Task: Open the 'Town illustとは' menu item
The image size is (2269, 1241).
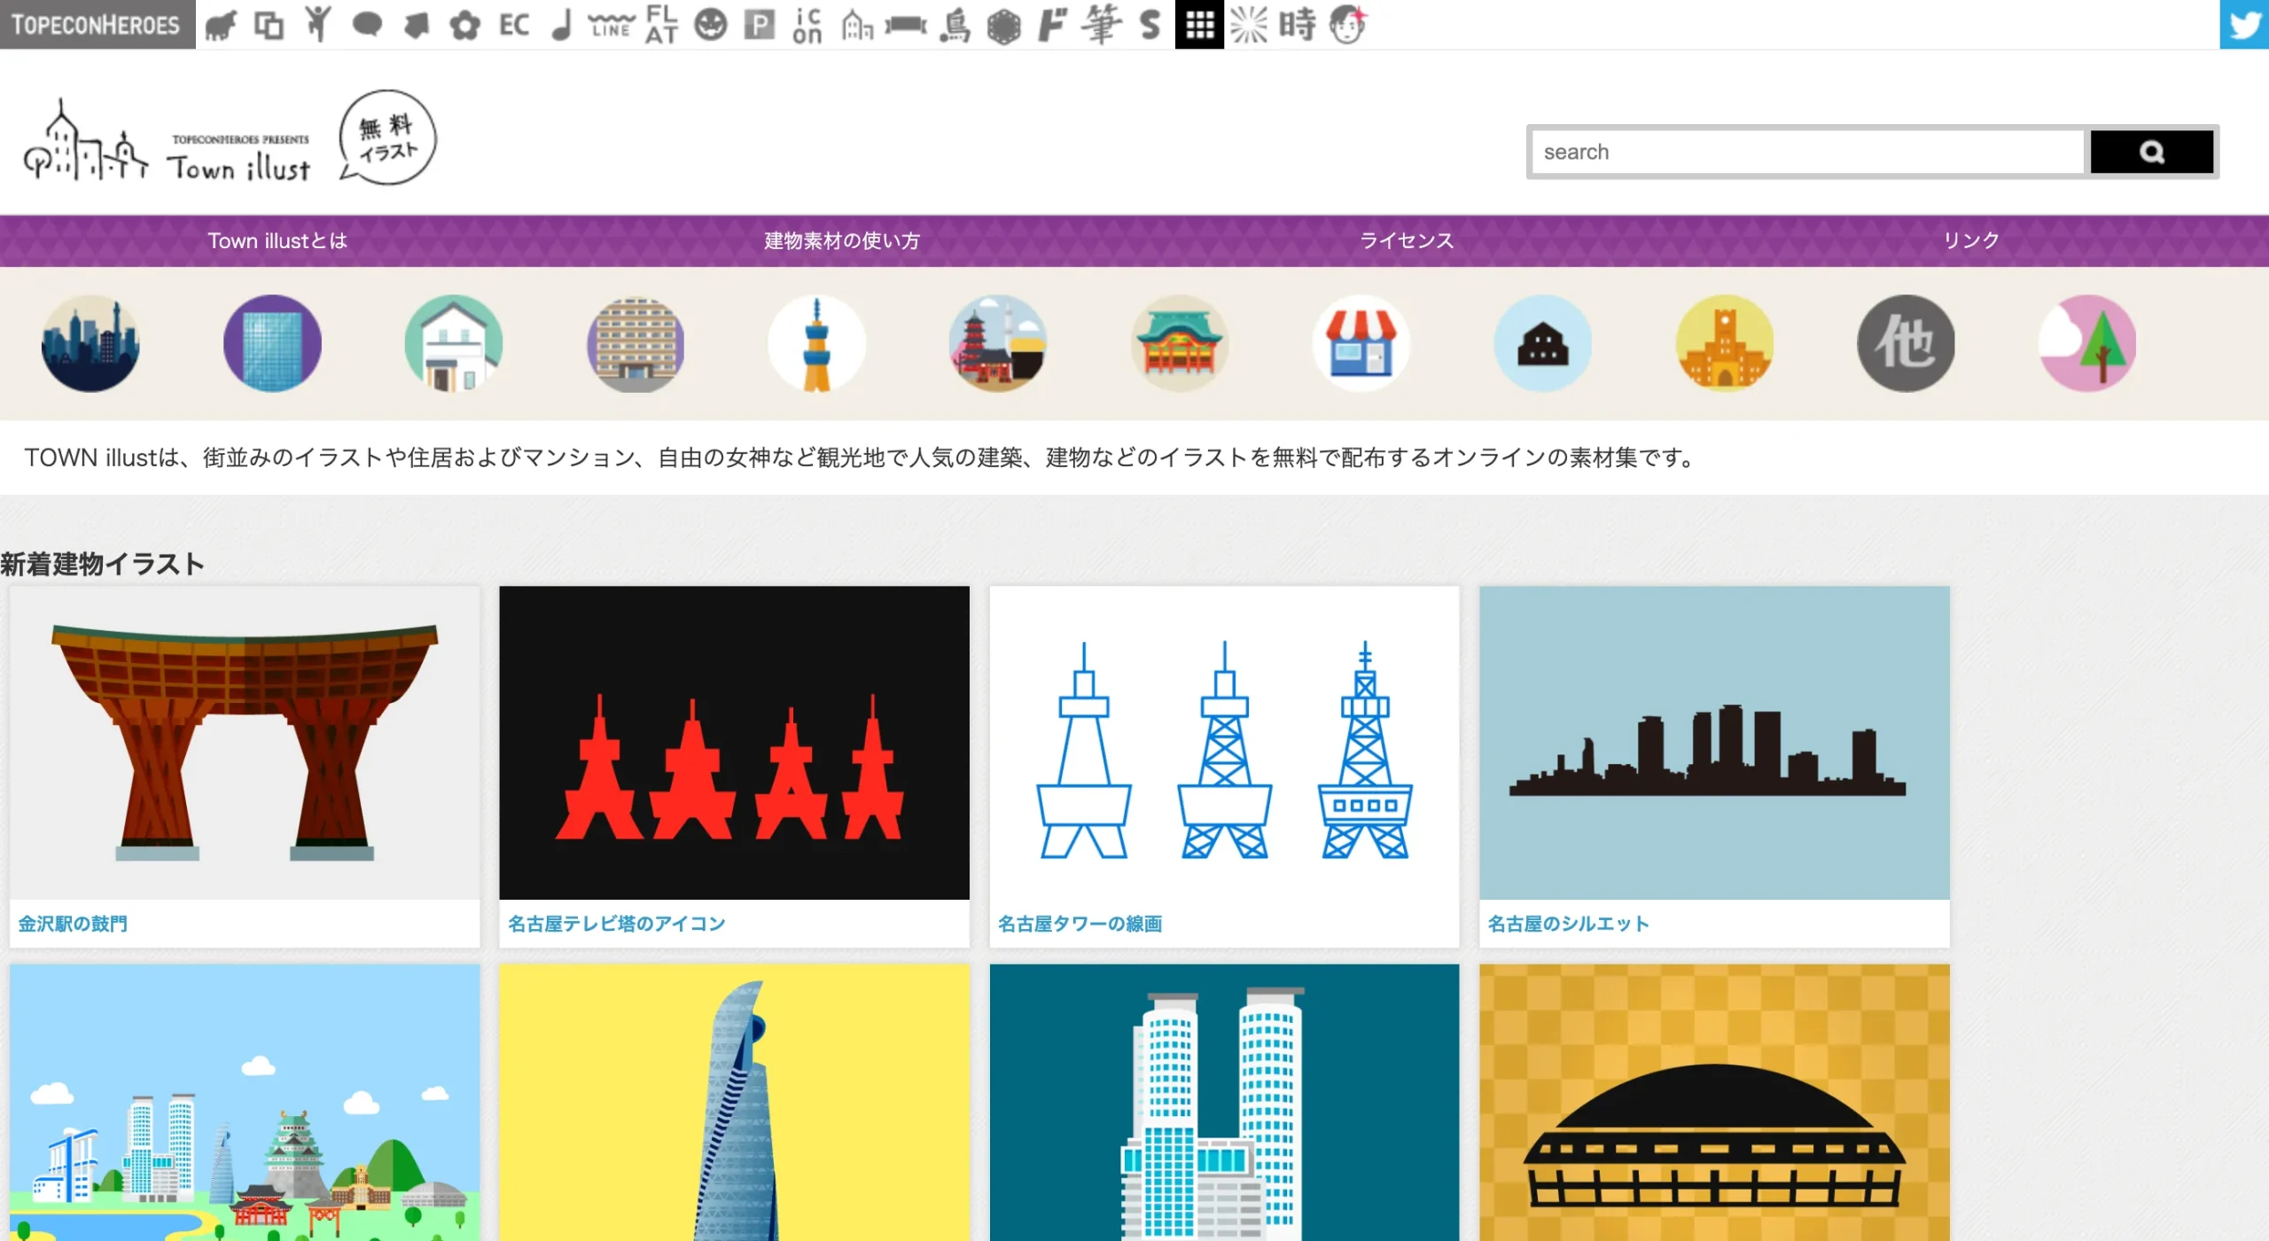Action: point(277,240)
